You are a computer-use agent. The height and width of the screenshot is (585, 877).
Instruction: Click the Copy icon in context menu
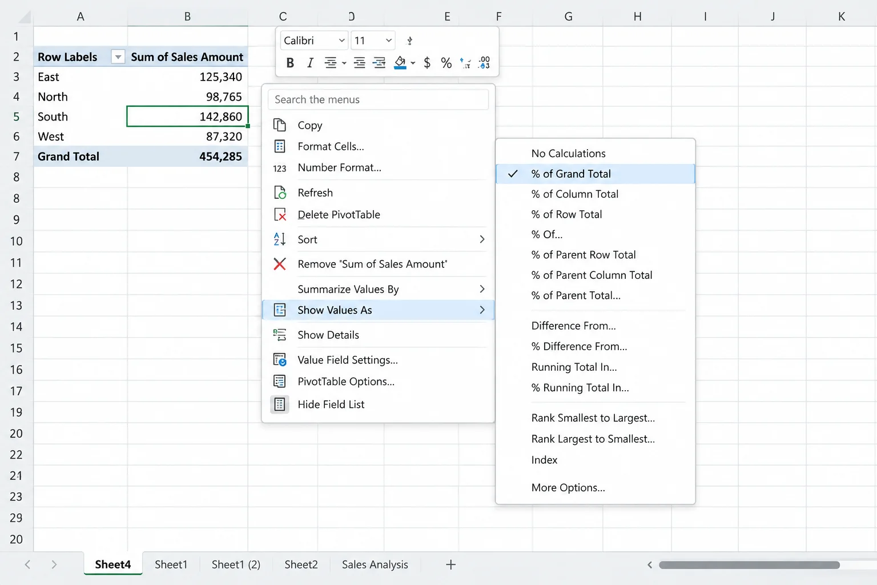280,125
